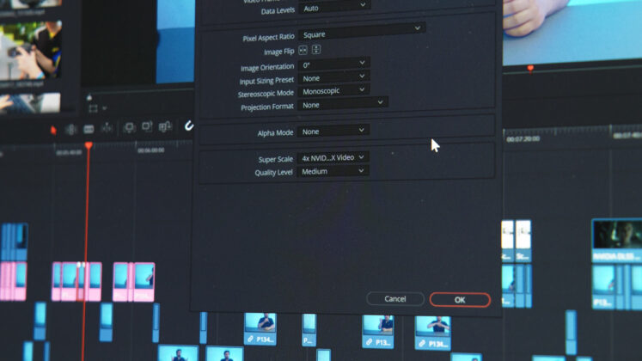The image size is (642, 361).
Task: Open the Pixel Aspect Ratio dropdown
Action: click(362, 31)
